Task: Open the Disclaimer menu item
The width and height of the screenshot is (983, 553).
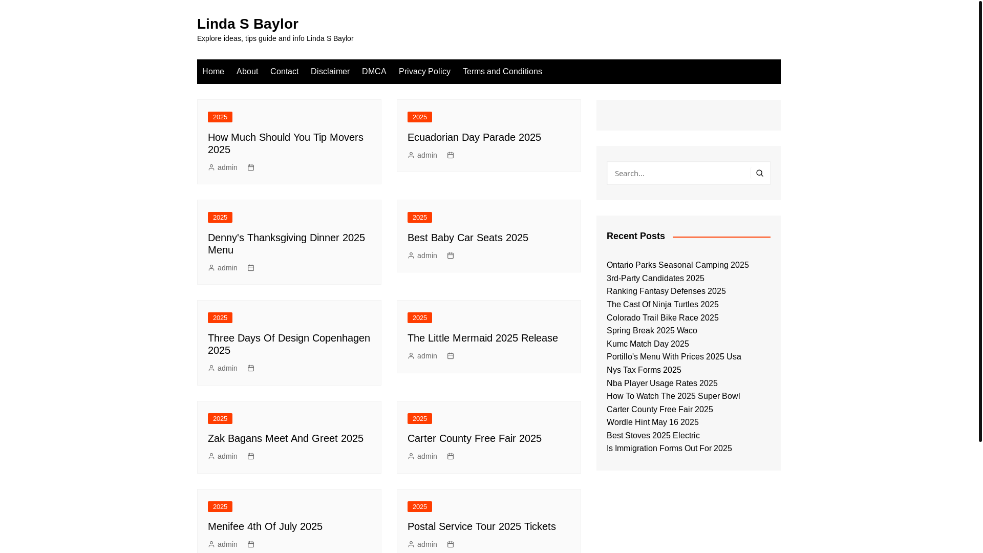Action: 330,72
